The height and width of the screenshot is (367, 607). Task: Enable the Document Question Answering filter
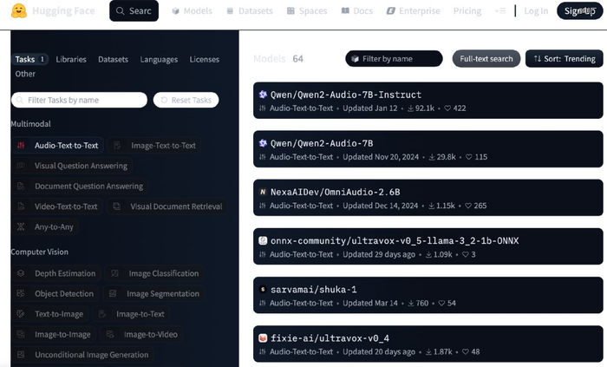[80, 187]
